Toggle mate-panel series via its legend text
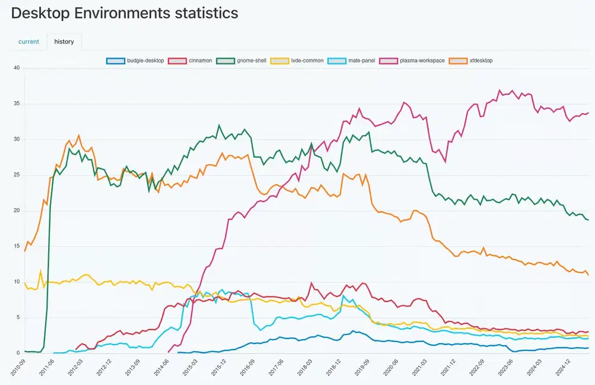 [x=361, y=61]
